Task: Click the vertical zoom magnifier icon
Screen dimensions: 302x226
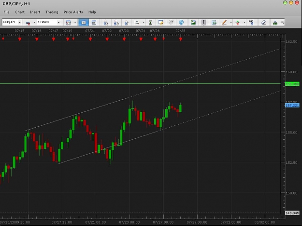Action: tap(137, 23)
